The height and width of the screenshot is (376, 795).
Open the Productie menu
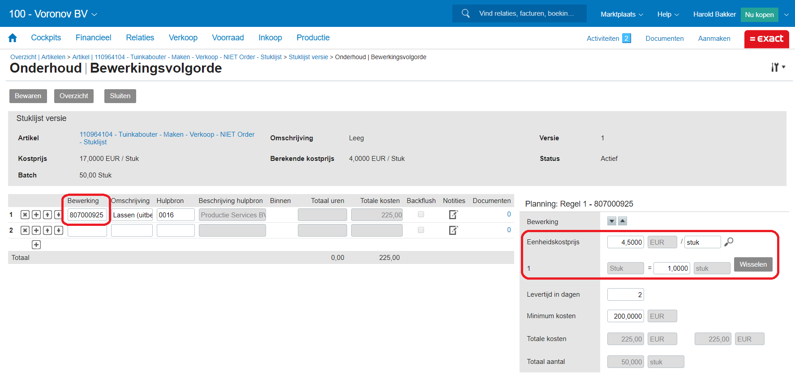313,38
